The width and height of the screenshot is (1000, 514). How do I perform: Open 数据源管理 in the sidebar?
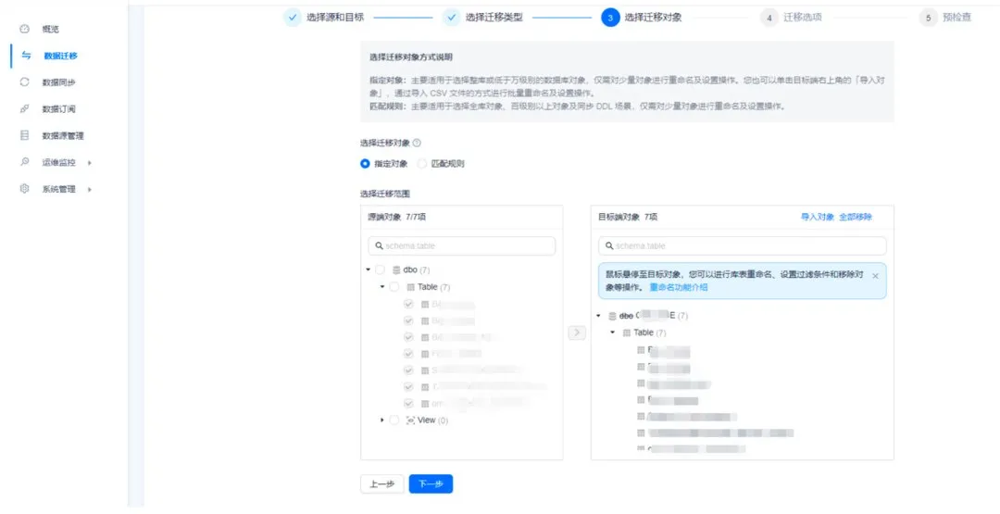point(62,136)
